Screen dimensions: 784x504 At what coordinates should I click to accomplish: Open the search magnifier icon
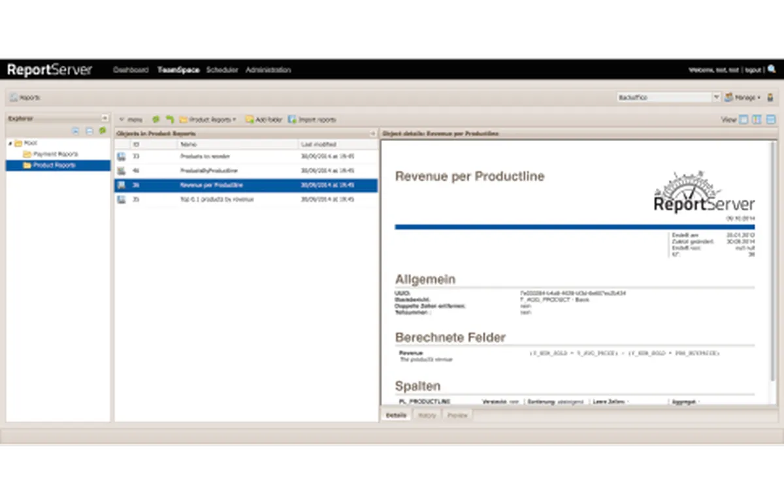pyautogui.click(x=772, y=69)
